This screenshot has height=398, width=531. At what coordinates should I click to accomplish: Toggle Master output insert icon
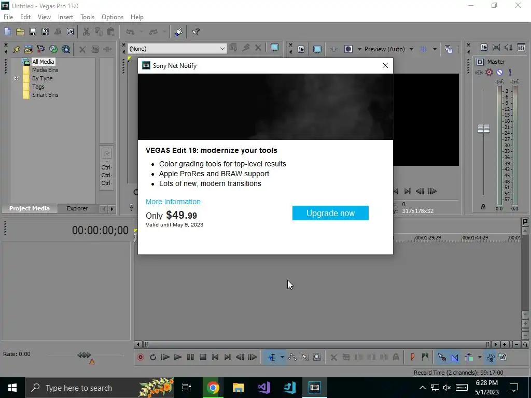[479, 72]
